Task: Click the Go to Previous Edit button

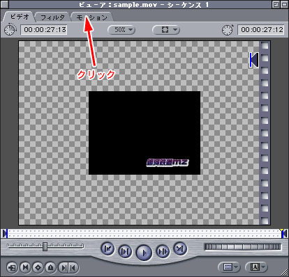Action: click(108, 248)
